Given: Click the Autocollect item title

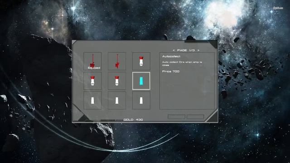Looking at the screenshot, I should [171, 56].
